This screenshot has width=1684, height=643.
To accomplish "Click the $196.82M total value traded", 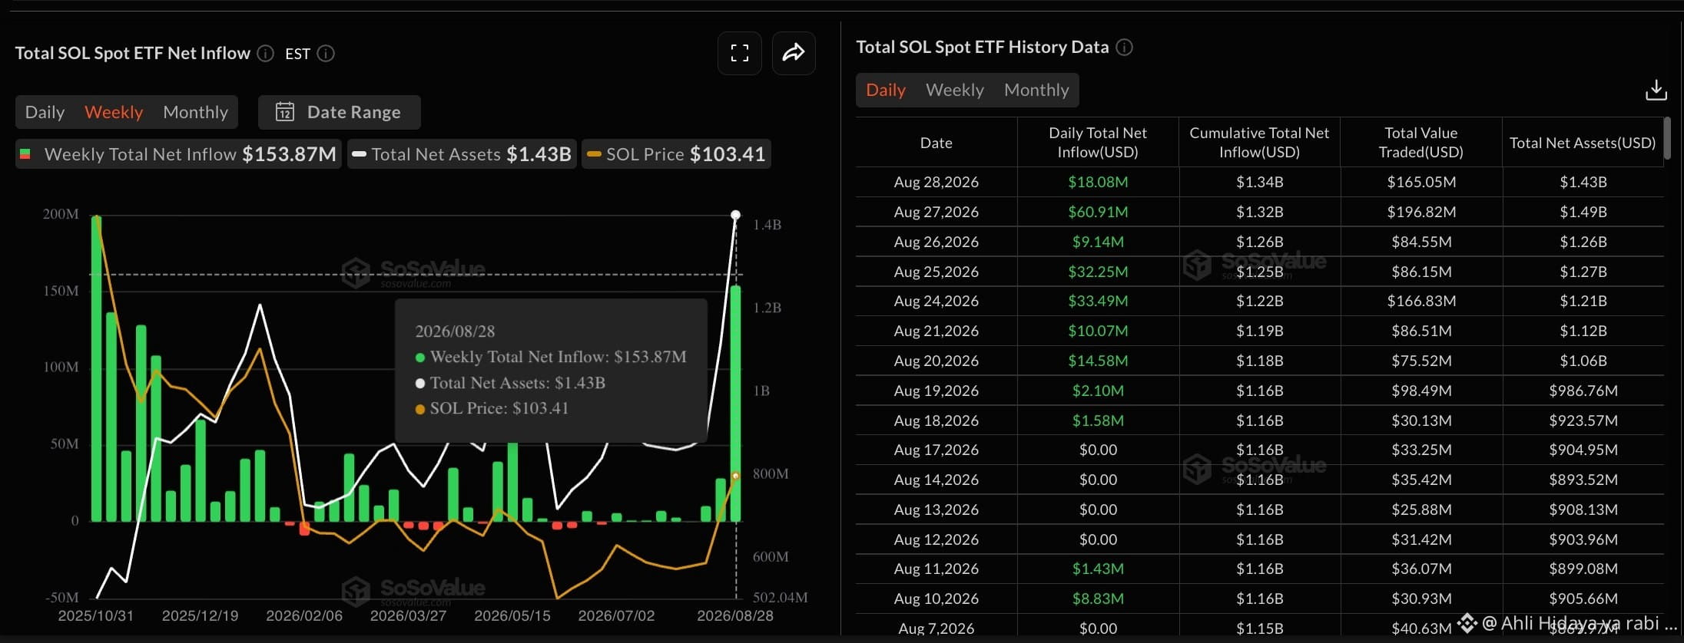I will [x=1421, y=212].
